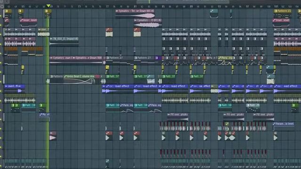Select the green Patt..37 clip at bar 89

pos(197,79)
